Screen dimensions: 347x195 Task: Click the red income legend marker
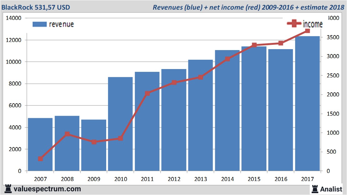pos(294,23)
